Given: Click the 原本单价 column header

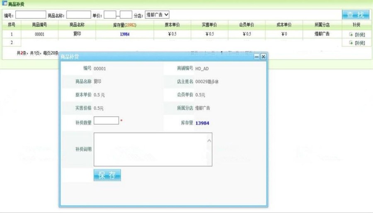Looking at the screenshot, I should click(x=172, y=25).
